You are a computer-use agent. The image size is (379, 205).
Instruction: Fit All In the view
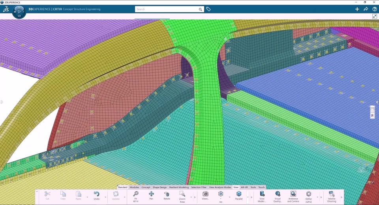tap(136, 194)
